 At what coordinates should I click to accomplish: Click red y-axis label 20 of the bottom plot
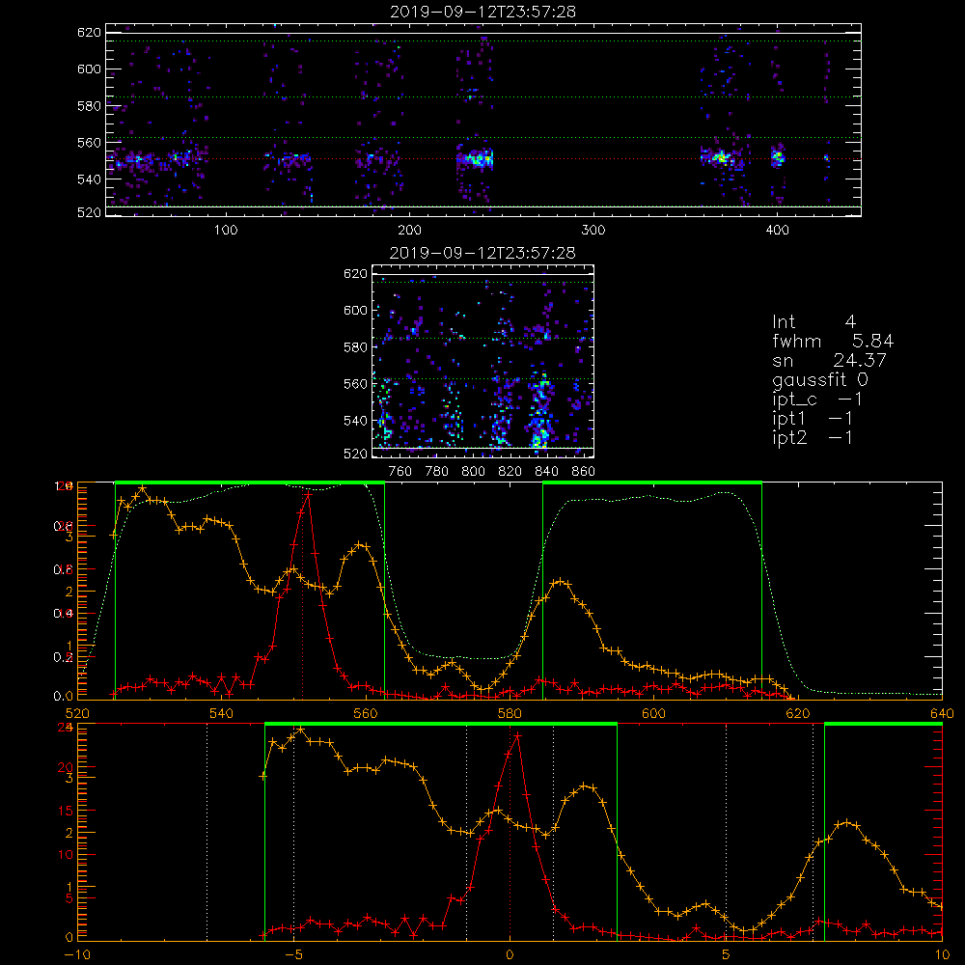pyautogui.click(x=66, y=767)
